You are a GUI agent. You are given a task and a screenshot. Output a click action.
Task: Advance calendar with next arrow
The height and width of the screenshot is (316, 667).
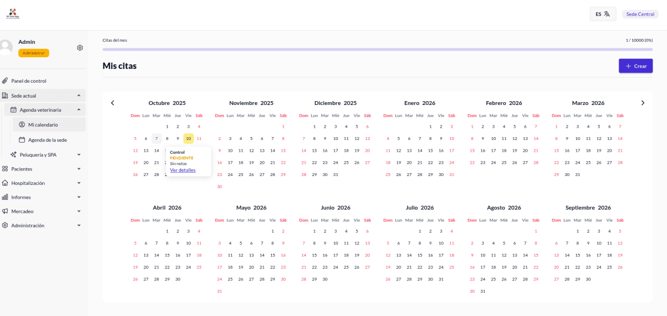click(643, 103)
